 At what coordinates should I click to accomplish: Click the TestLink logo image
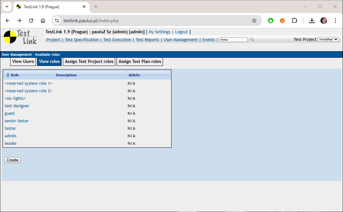coord(20,37)
